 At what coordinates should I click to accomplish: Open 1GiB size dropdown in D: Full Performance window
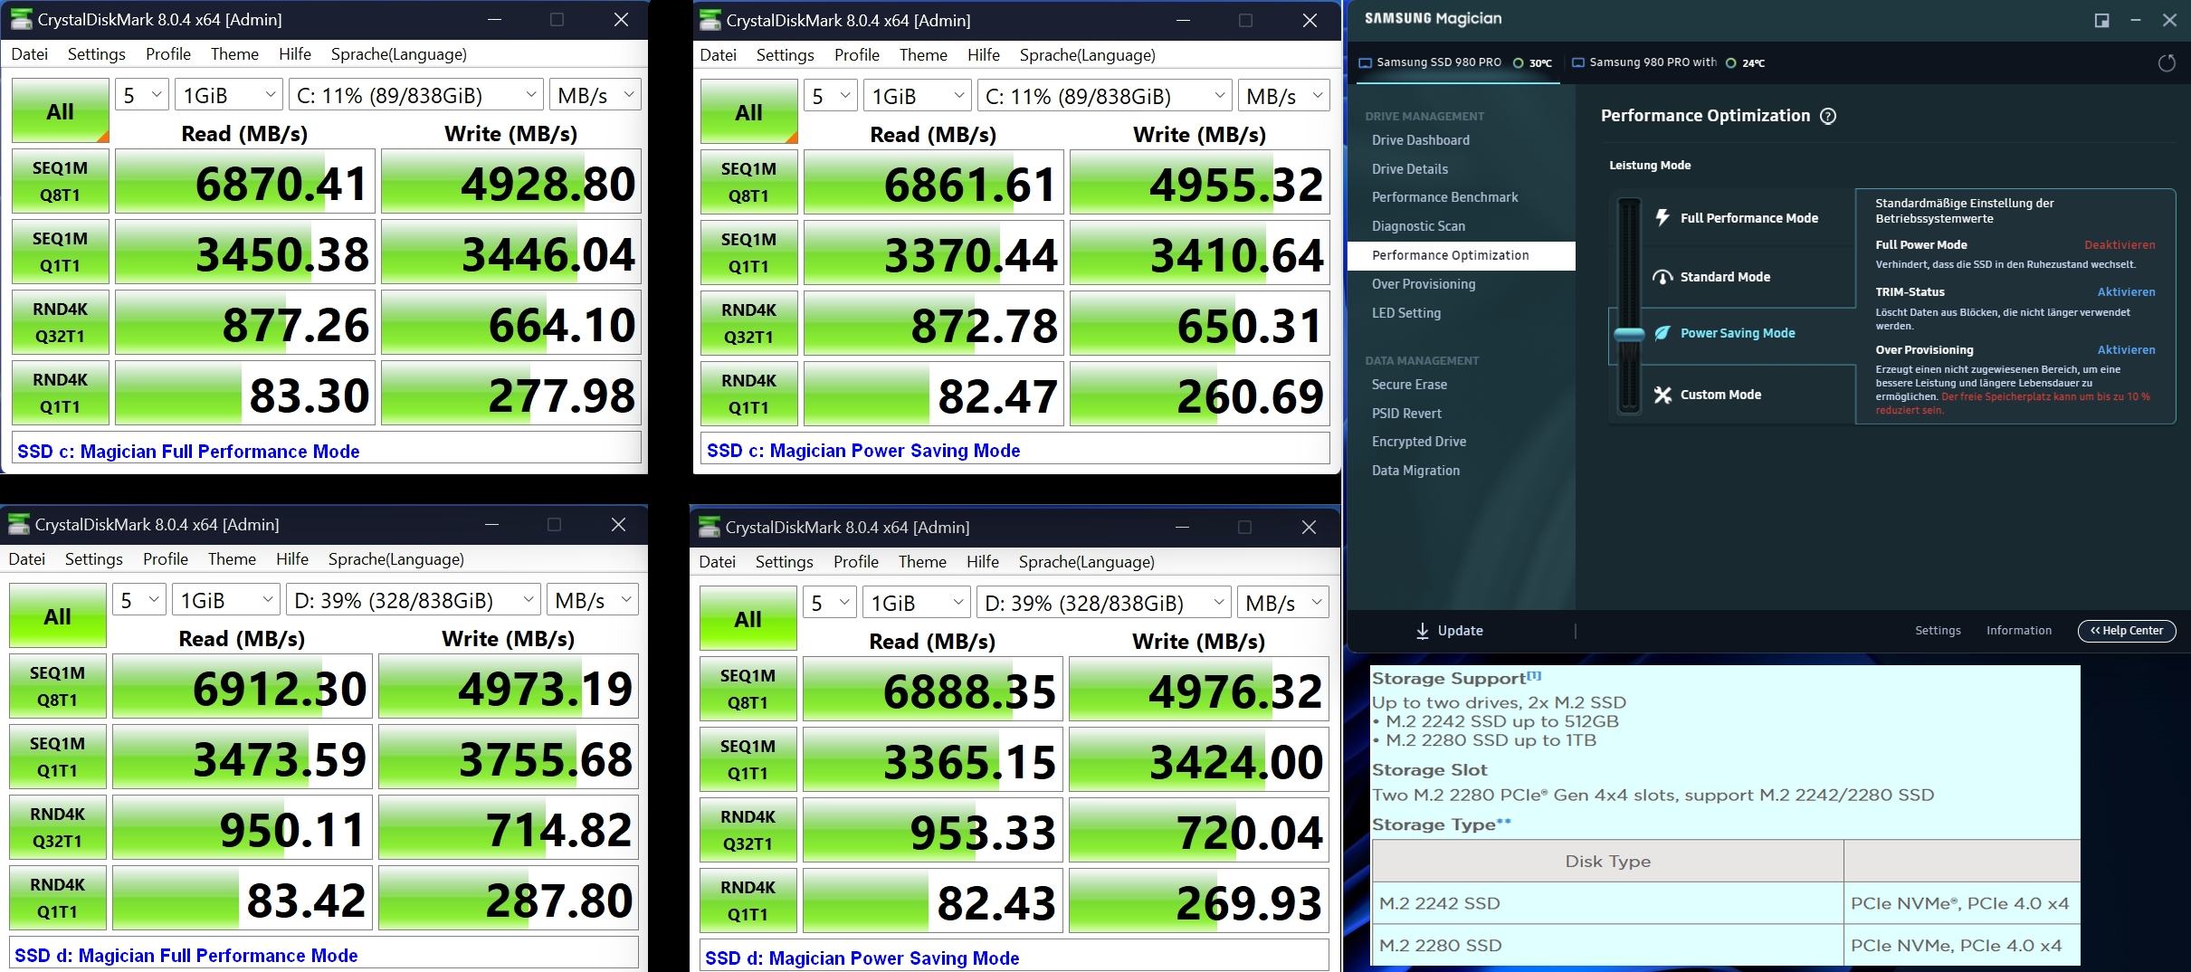[x=225, y=600]
